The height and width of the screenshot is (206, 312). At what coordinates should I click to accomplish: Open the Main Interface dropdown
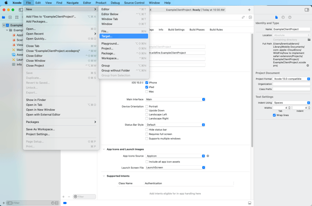(175, 99)
